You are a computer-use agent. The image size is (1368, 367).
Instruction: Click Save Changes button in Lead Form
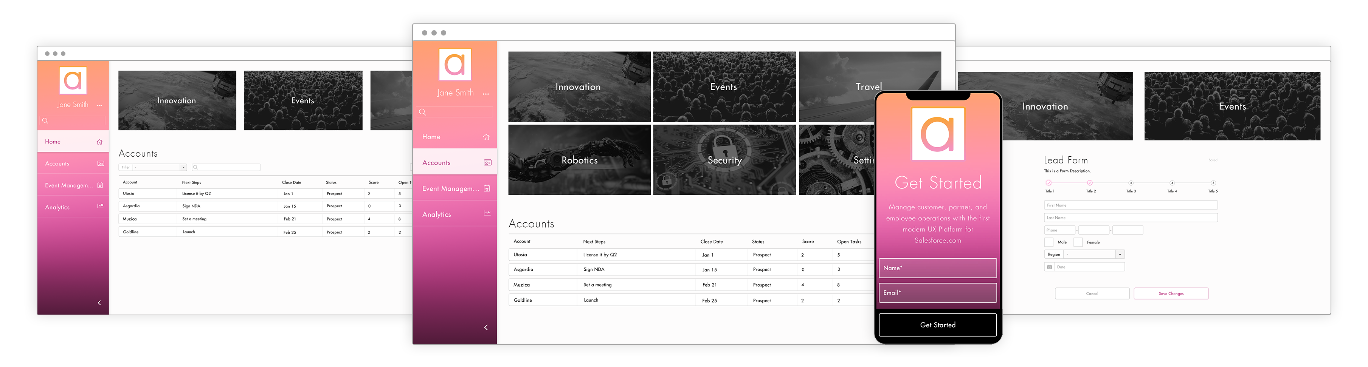click(1171, 293)
